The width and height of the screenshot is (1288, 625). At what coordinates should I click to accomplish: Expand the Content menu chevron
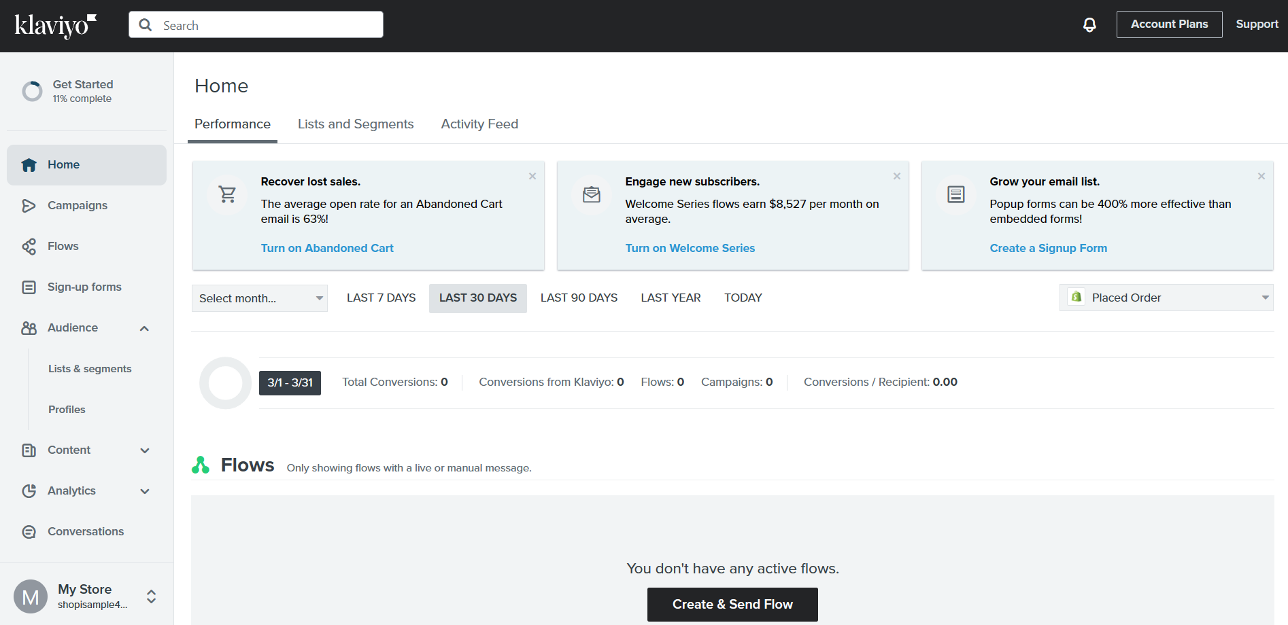(x=144, y=450)
